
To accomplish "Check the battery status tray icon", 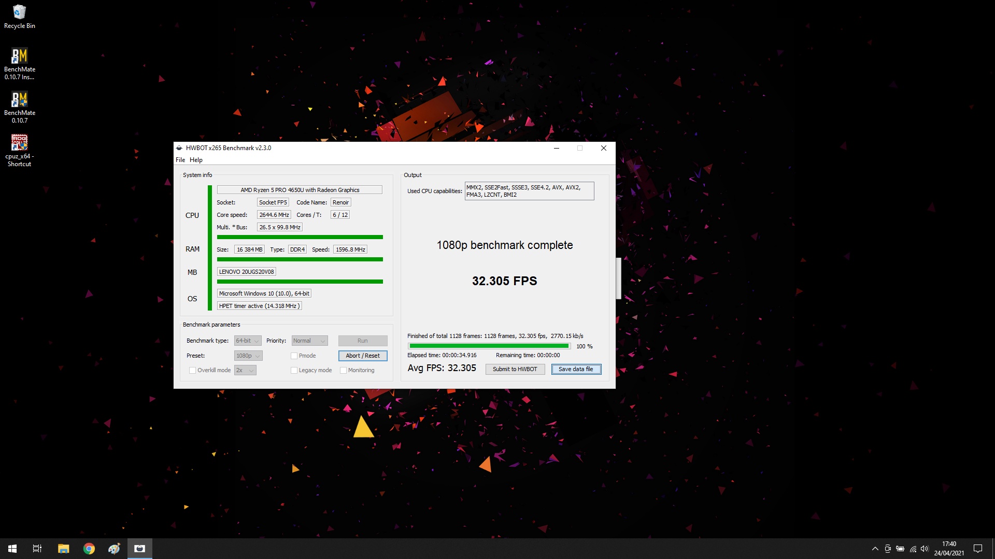I will (900, 549).
